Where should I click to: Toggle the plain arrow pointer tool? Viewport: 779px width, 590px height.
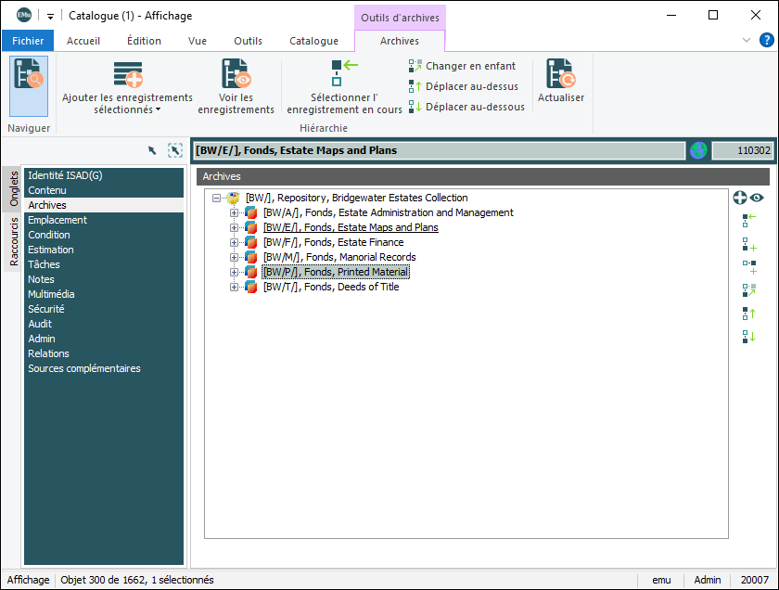pos(152,150)
